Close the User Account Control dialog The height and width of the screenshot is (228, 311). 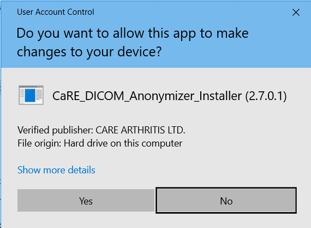click(x=296, y=13)
